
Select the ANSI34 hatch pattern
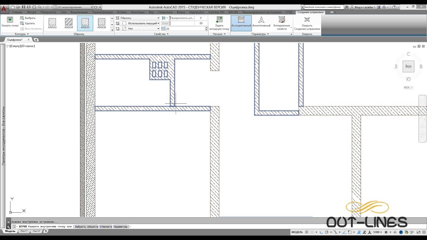69,23
